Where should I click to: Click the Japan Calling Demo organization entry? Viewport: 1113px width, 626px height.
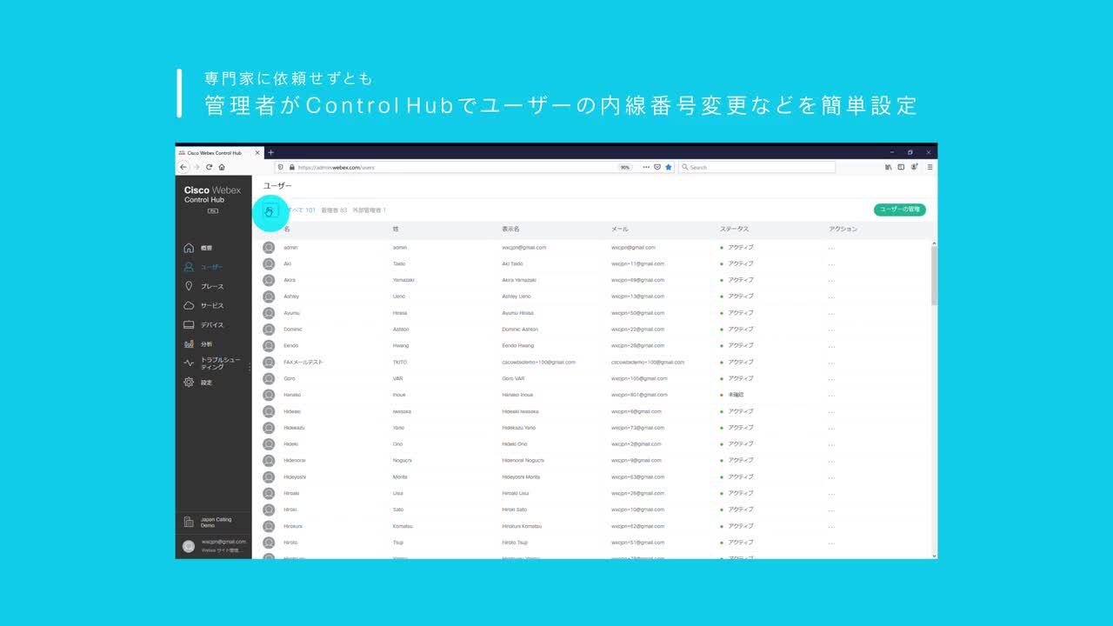(x=213, y=522)
